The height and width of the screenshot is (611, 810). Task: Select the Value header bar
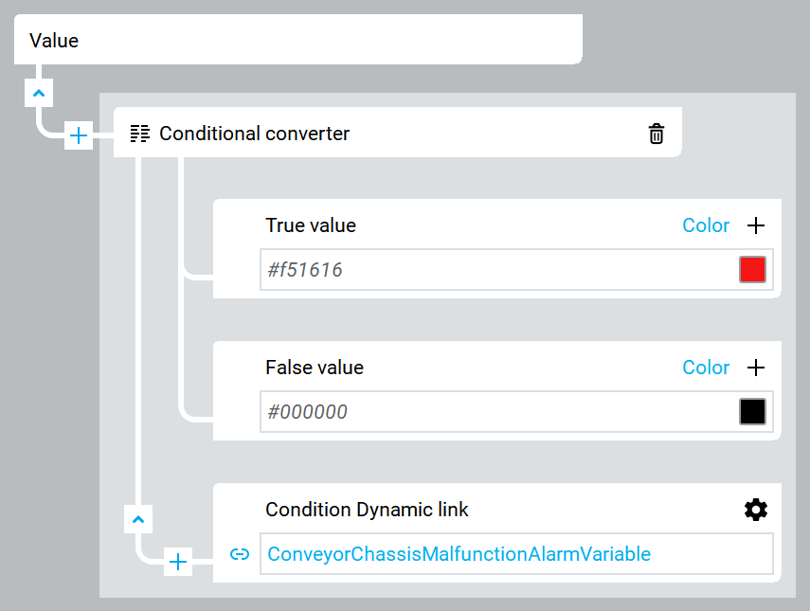297,40
